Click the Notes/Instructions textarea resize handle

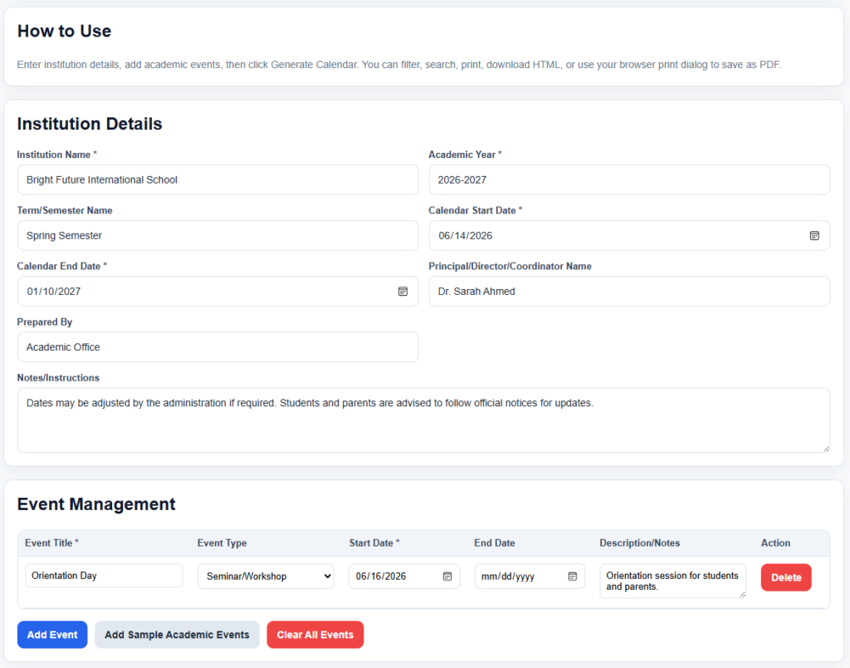click(826, 448)
